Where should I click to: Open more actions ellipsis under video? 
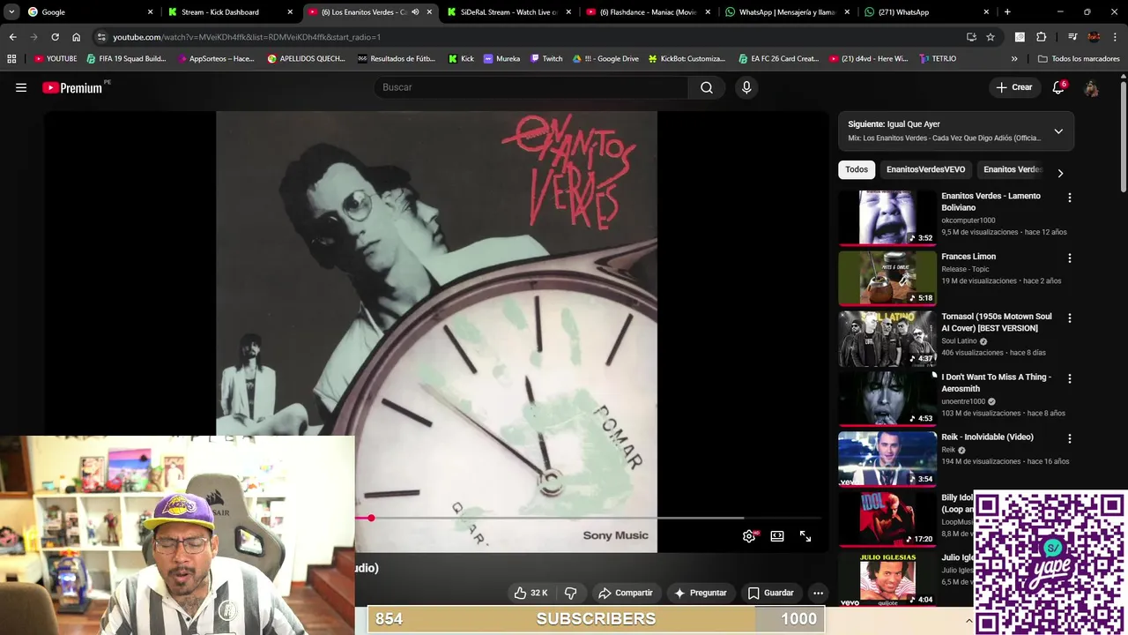[x=818, y=593]
